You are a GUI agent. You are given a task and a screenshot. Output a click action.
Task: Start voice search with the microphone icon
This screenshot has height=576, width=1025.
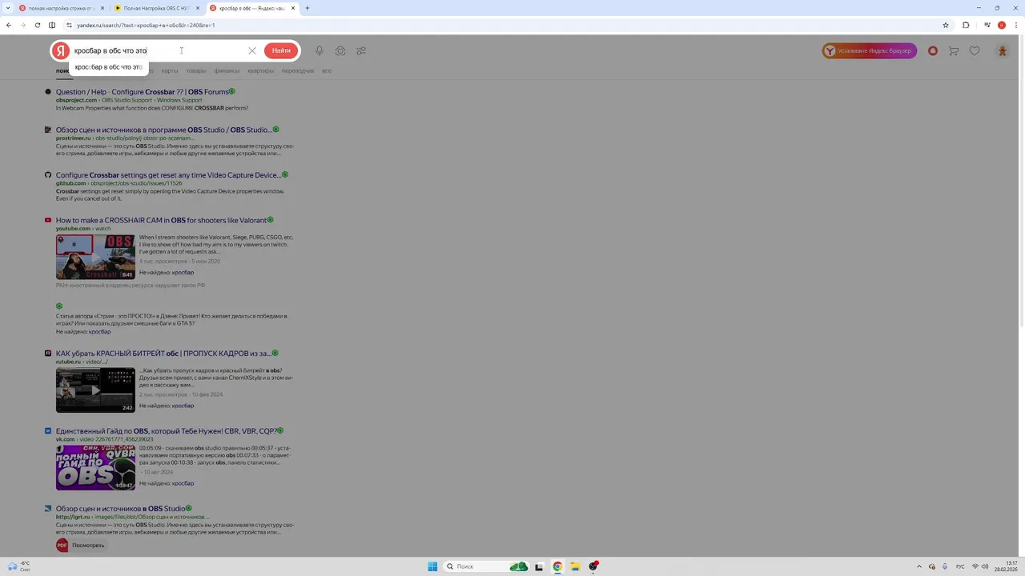[320, 50]
